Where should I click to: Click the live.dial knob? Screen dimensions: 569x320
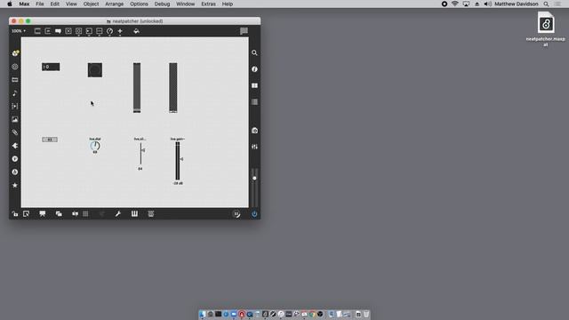[95, 146]
